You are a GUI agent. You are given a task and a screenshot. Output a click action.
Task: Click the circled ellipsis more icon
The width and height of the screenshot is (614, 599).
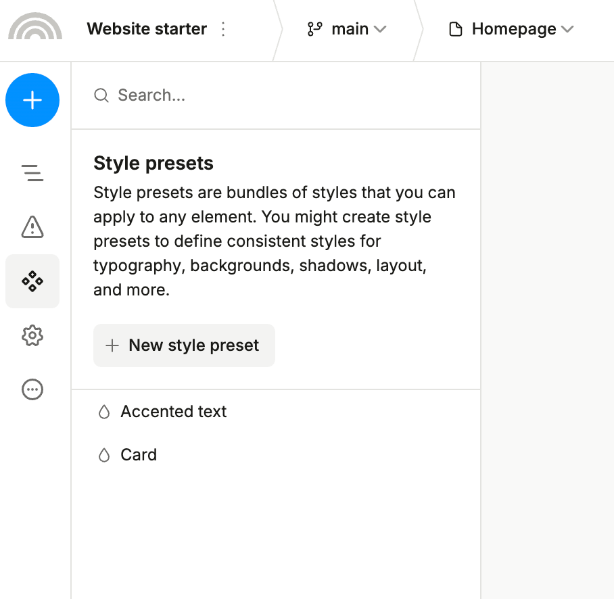tap(32, 389)
